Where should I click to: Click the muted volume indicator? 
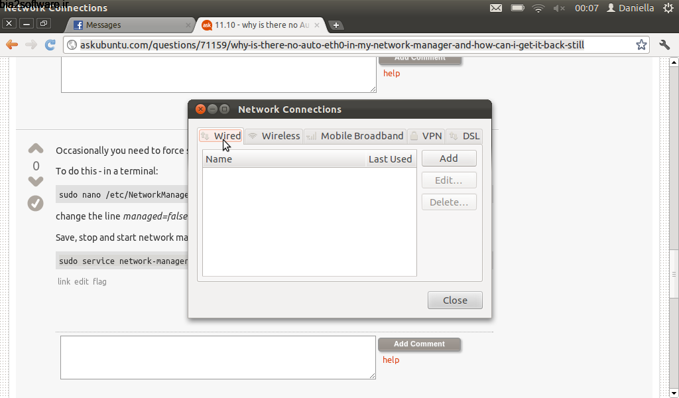click(x=559, y=8)
